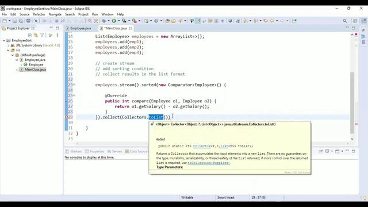Open the Navigate menu

[x=55, y=14]
